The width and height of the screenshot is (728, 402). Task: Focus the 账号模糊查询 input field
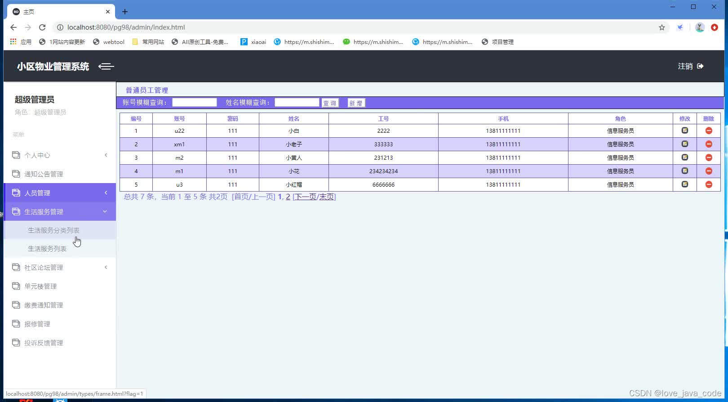coord(195,102)
